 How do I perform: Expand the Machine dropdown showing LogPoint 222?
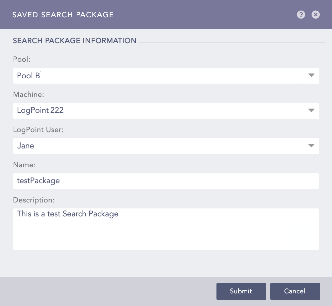coord(166,111)
